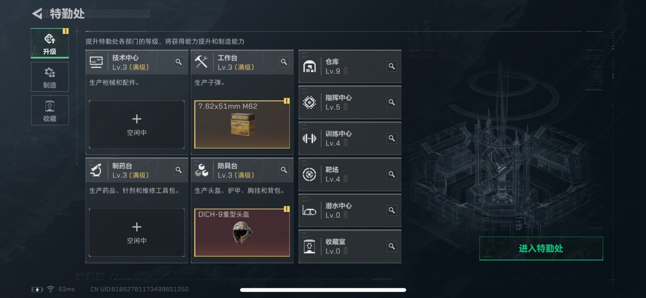Screen dimensions: 646x298
Task: Collect the DICH-9重型头盔 item
Action: click(x=242, y=232)
